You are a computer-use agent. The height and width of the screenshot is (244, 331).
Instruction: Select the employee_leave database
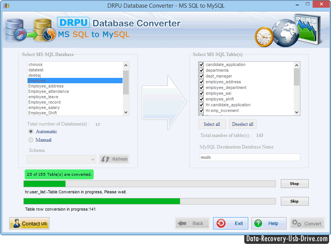75,97
